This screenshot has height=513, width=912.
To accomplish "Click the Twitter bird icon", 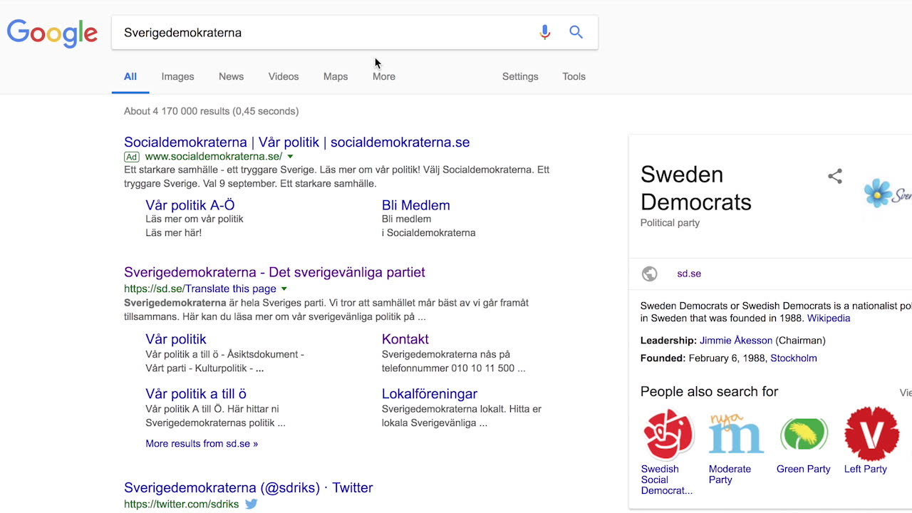I will (x=251, y=504).
